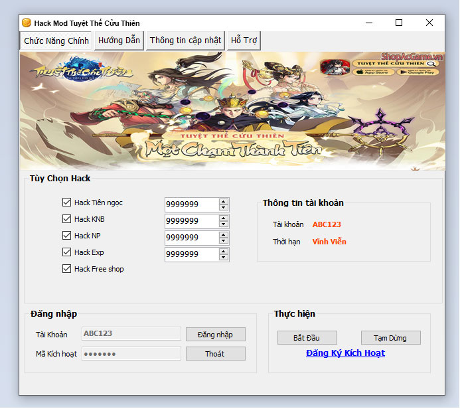
Task: Click the game banner image
Action: [232, 111]
